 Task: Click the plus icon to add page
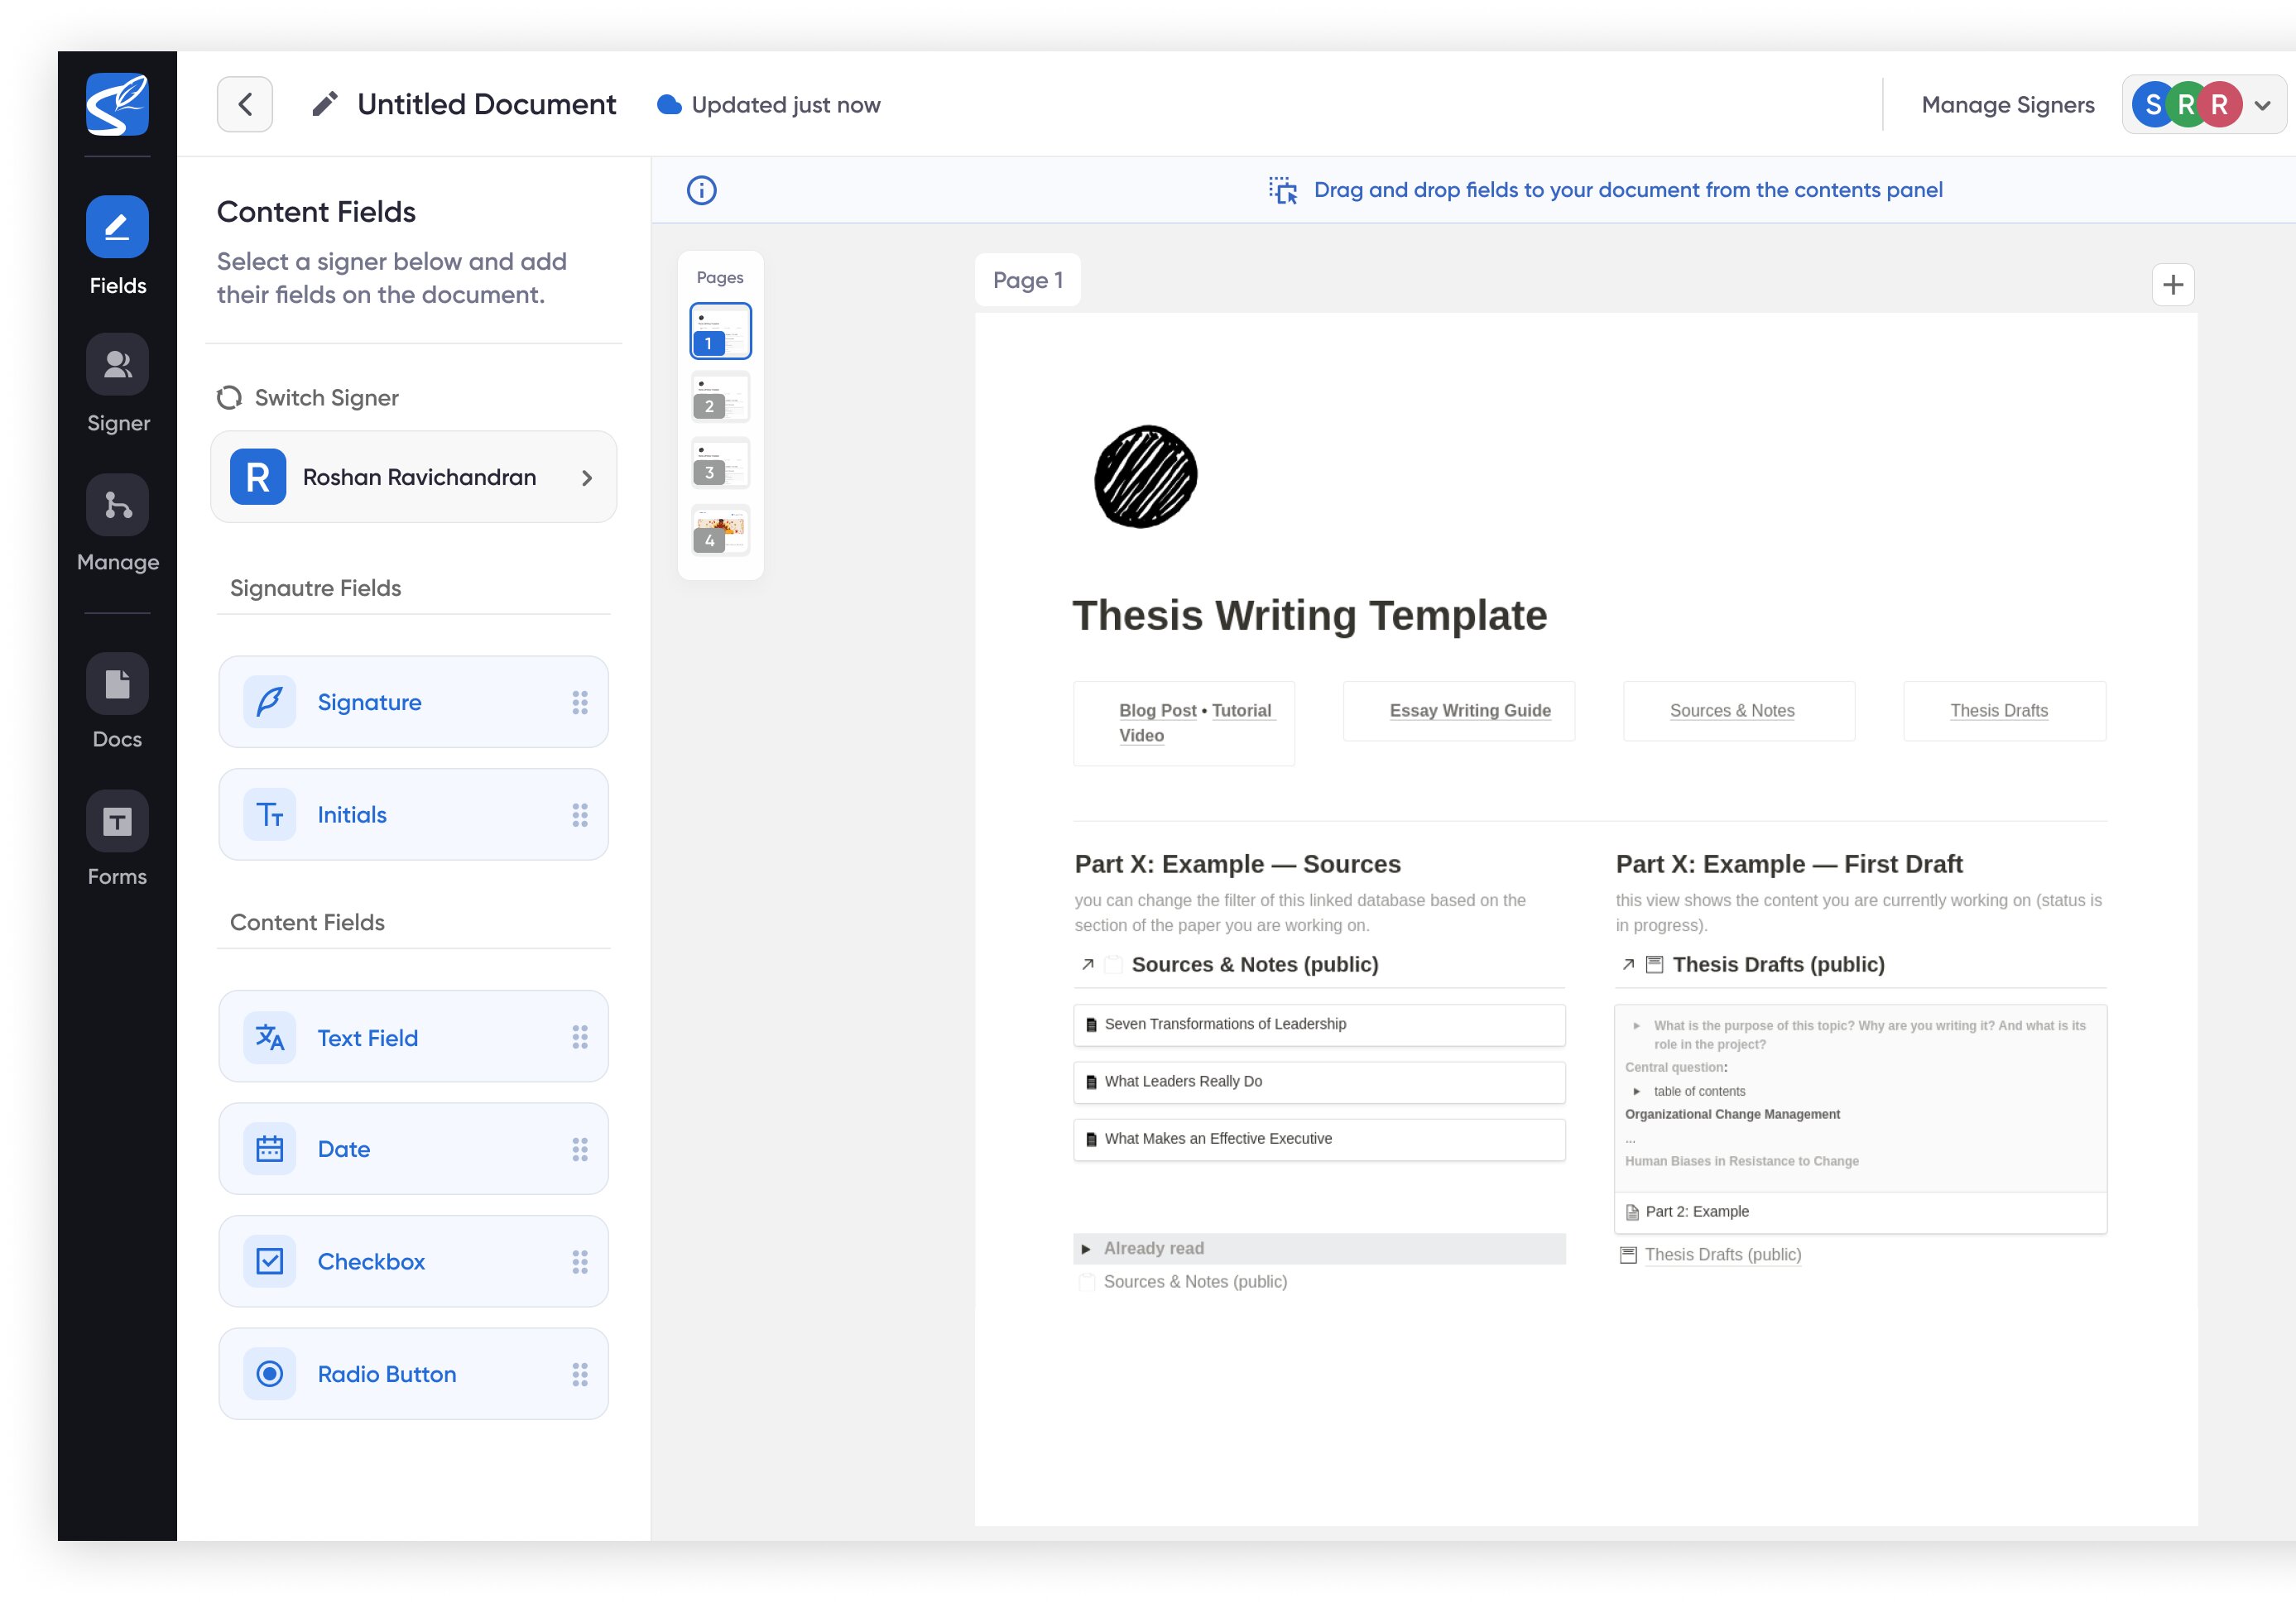coord(2172,285)
